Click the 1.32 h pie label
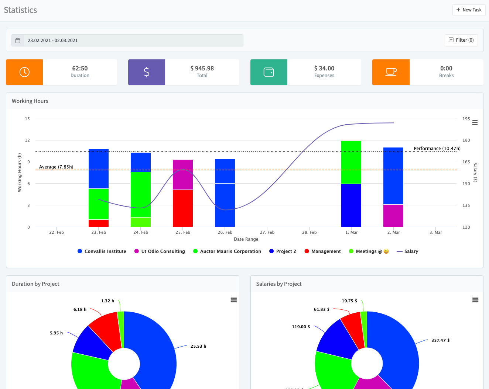 click(x=108, y=301)
